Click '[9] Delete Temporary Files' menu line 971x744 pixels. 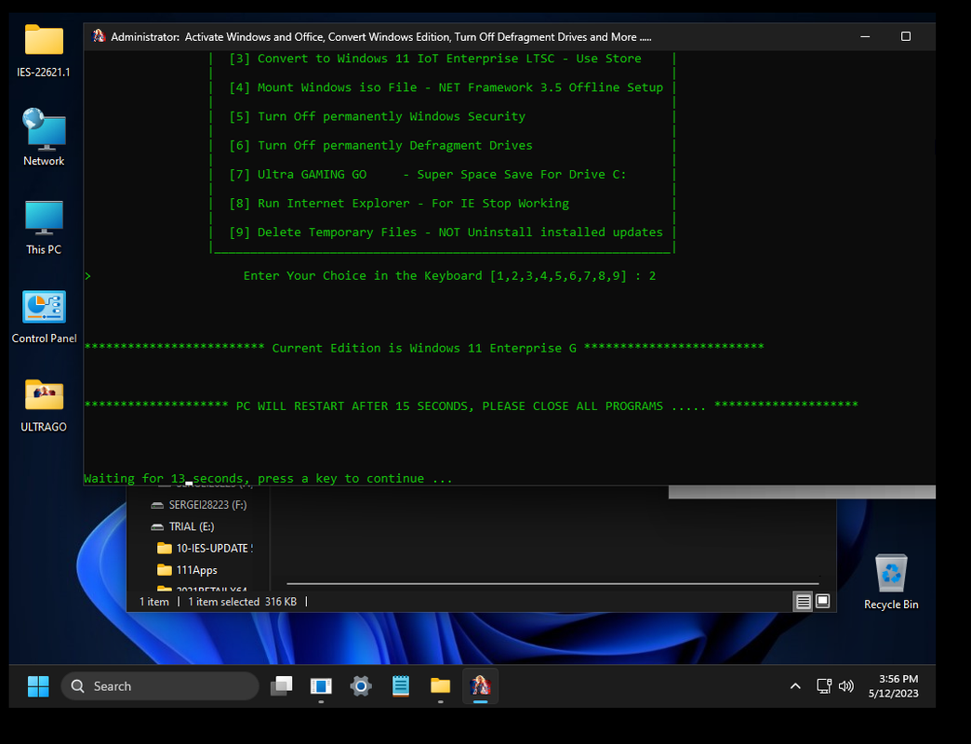[x=446, y=232]
